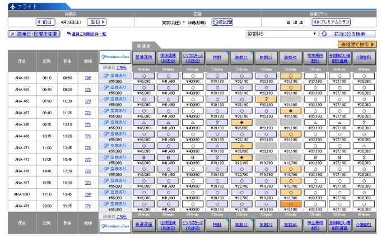The height and width of the screenshot is (238, 381).
Task: Open the こちら details link under top Premium class
Action: point(121,68)
